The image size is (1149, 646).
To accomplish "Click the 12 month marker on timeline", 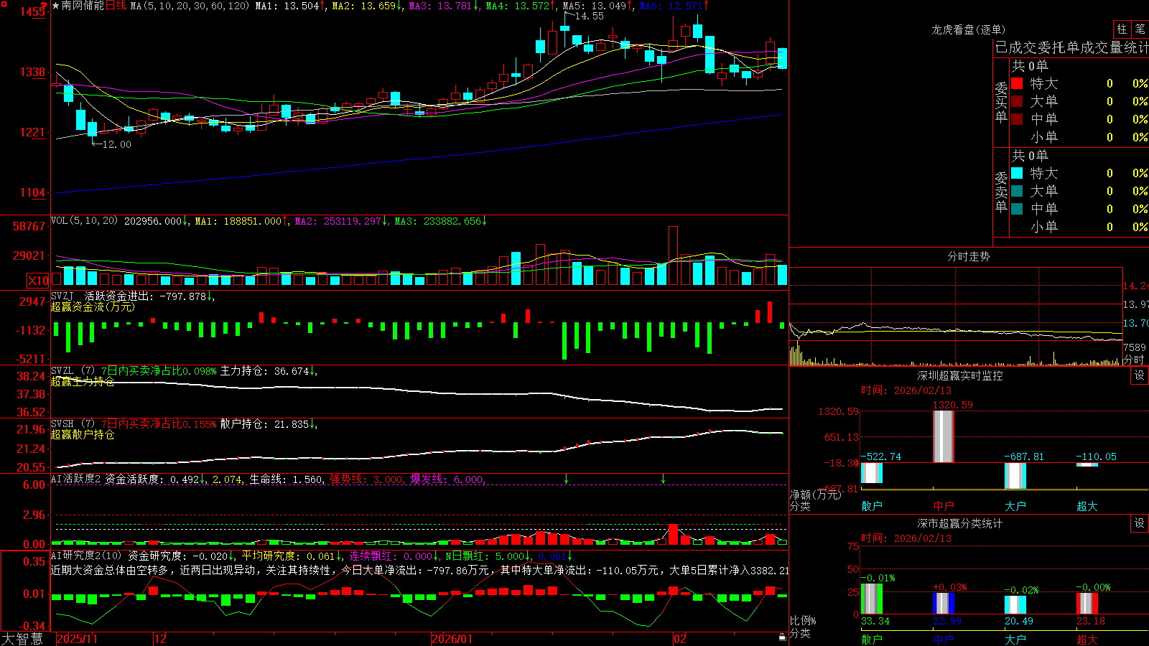I will [x=160, y=639].
